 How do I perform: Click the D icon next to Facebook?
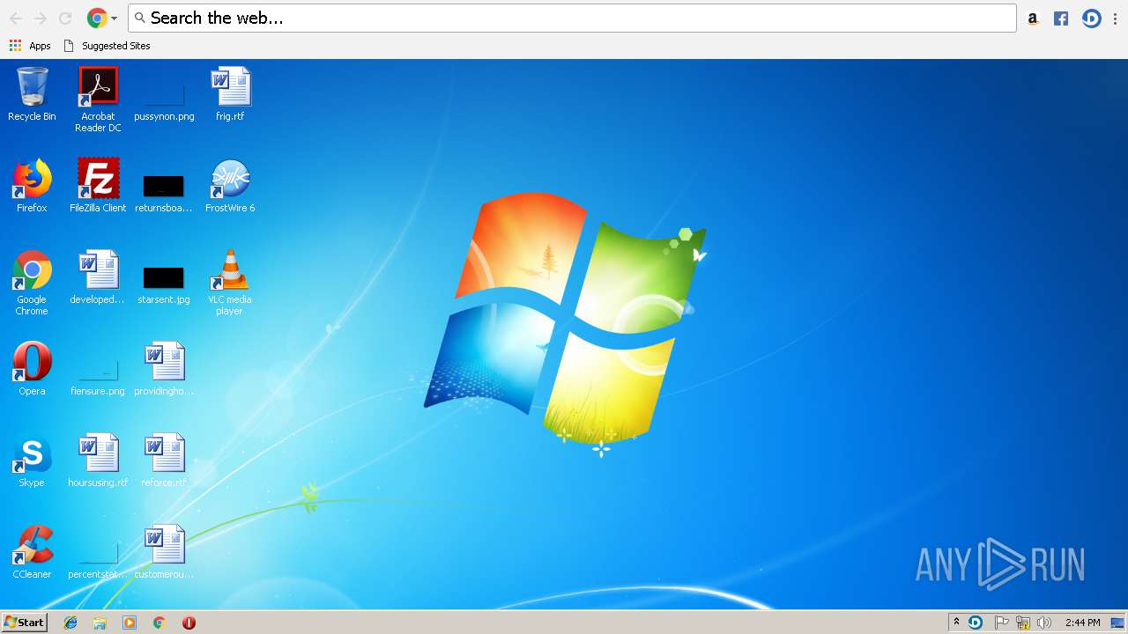click(x=1091, y=18)
